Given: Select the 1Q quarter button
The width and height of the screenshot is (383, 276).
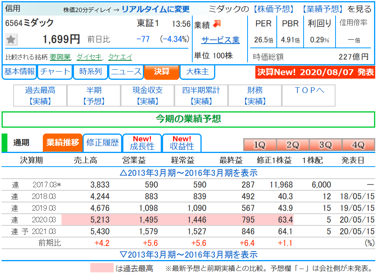Looking at the screenshot, I should [x=259, y=144].
